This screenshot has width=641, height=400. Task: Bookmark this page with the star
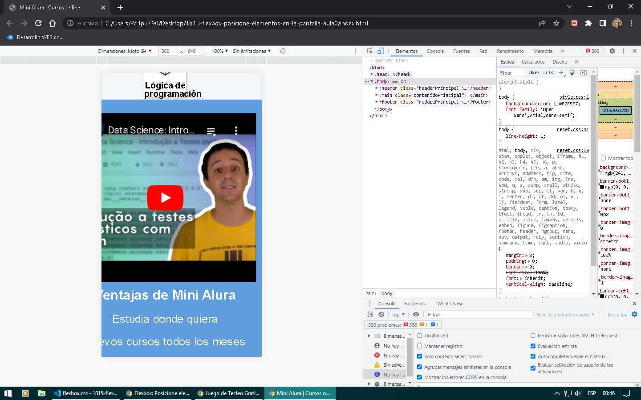(556, 23)
